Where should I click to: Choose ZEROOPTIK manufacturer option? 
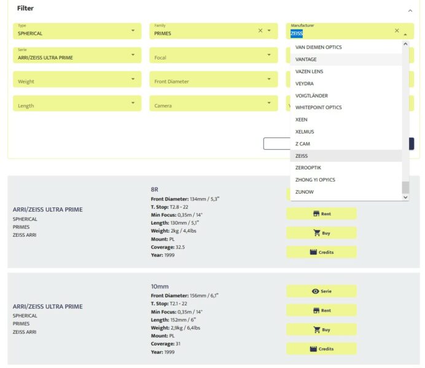pyautogui.click(x=346, y=168)
